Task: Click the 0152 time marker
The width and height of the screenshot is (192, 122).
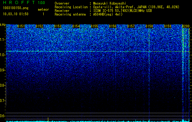Action: tap(39, 26)
